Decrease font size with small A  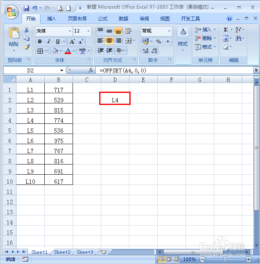[81, 42]
